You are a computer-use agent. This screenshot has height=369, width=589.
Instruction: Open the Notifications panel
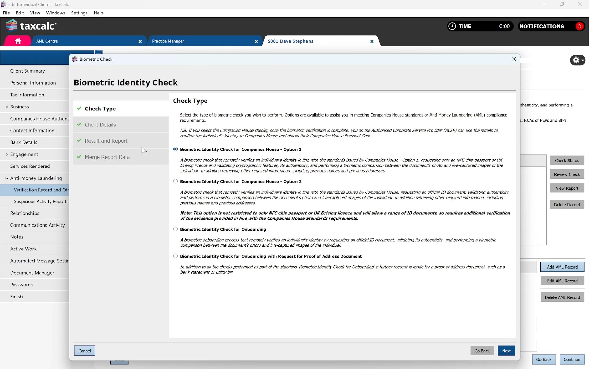[x=551, y=26]
